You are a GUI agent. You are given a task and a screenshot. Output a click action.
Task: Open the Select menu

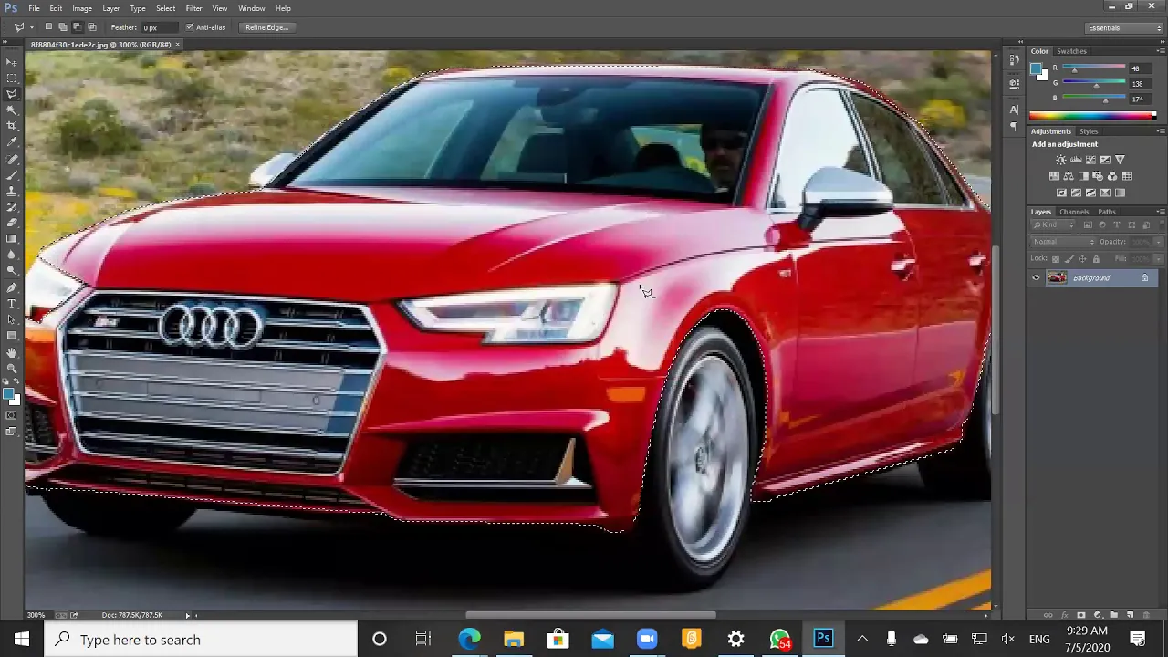coord(165,8)
